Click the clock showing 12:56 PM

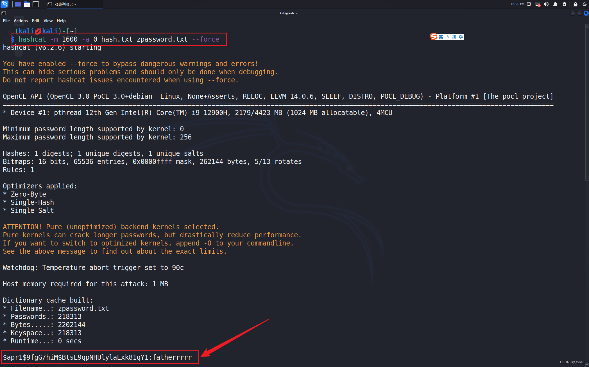[517, 4]
